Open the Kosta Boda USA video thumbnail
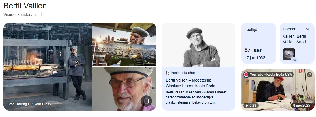 pos(278,90)
